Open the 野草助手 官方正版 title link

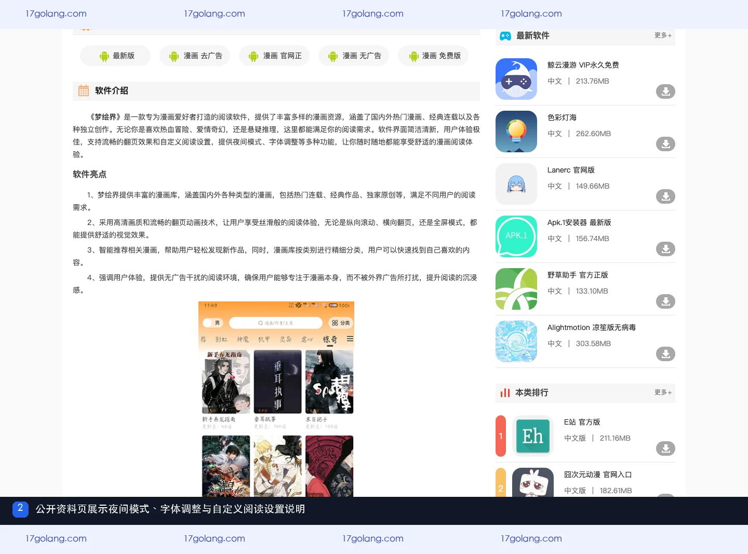pos(578,275)
